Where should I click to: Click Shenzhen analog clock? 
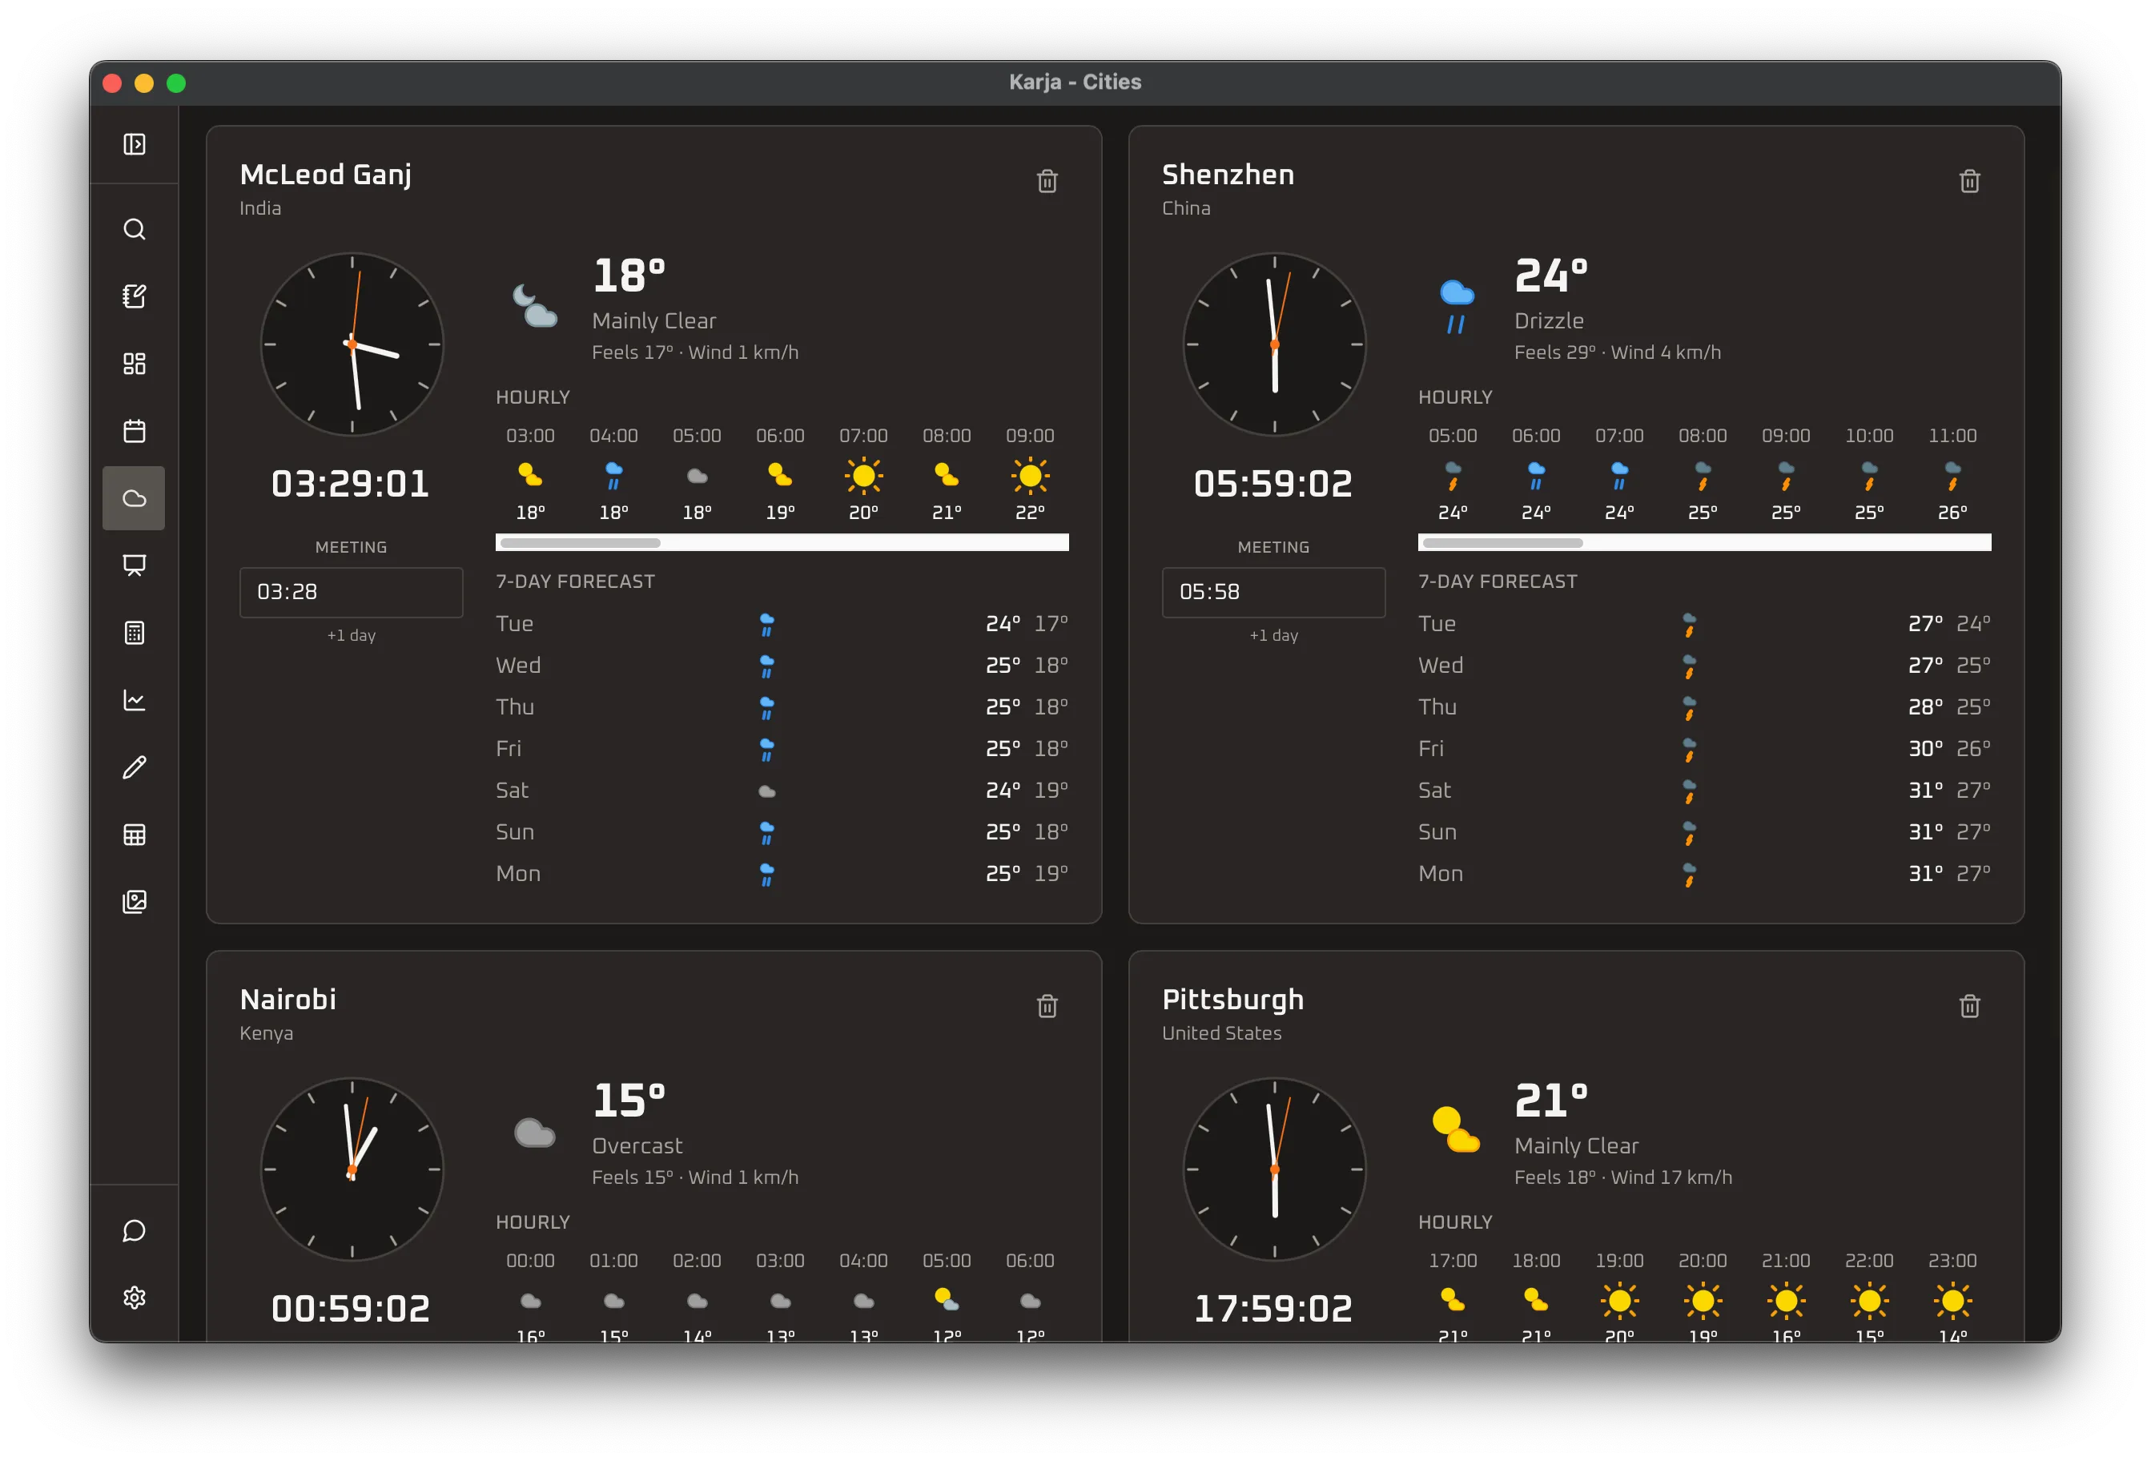1274,344
